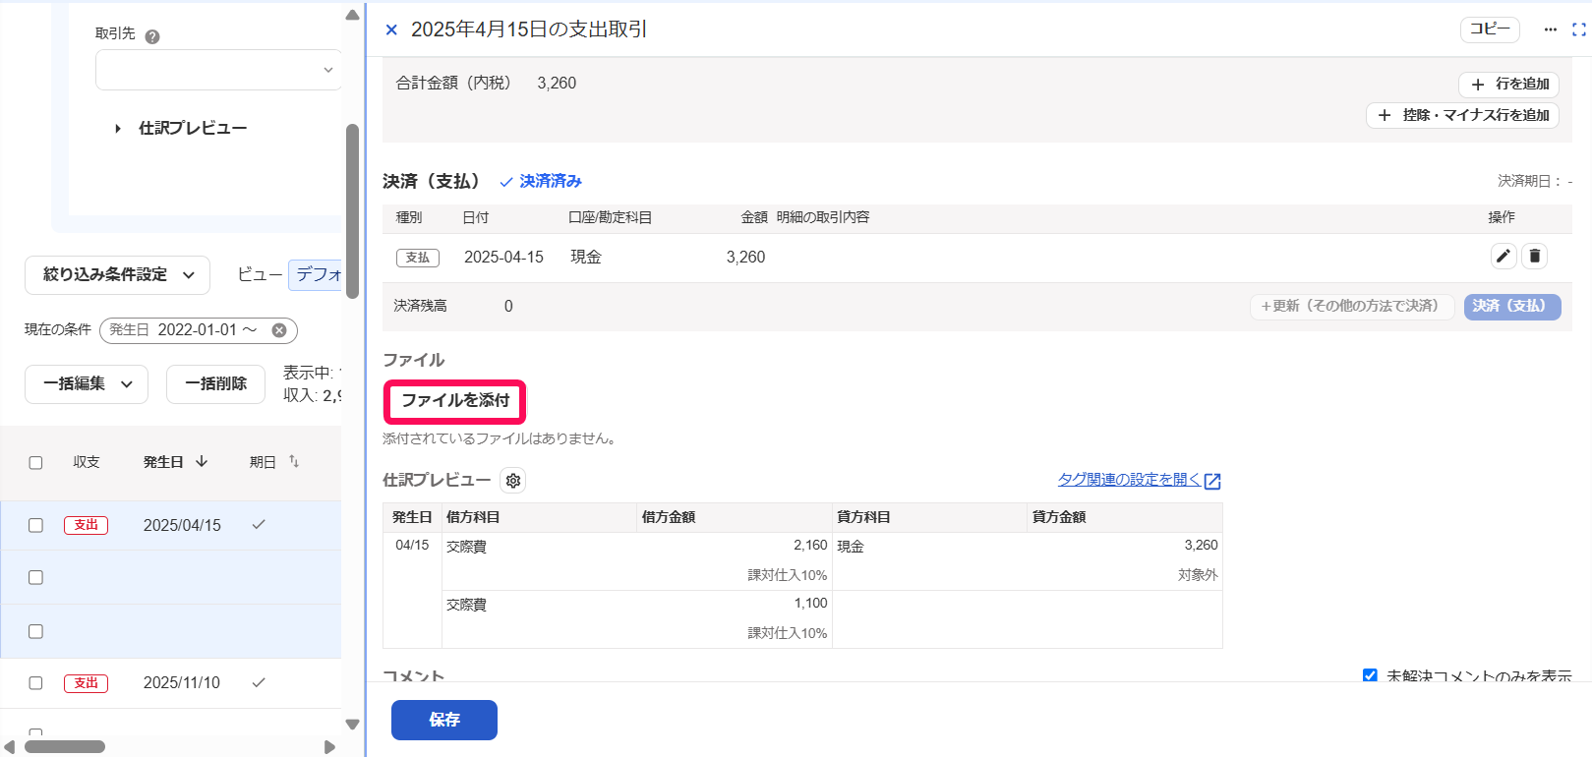The height and width of the screenshot is (757, 1592).
Task: Click 決済（支払） button
Action: pyautogui.click(x=1512, y=307)
